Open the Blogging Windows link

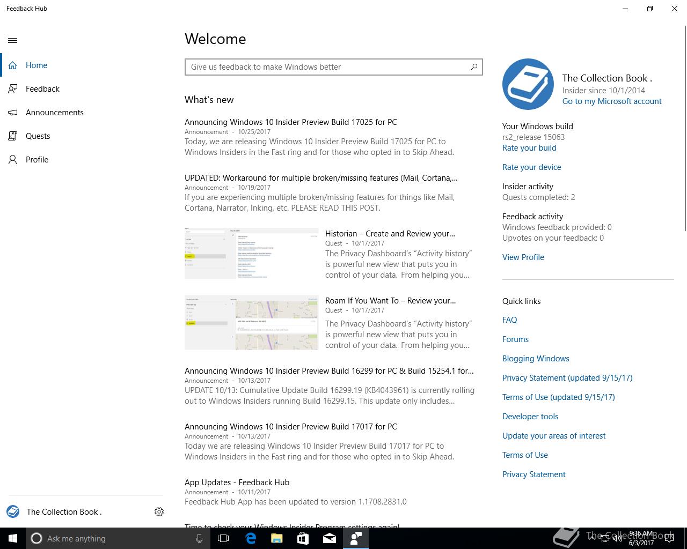click(x=536, y=359)
